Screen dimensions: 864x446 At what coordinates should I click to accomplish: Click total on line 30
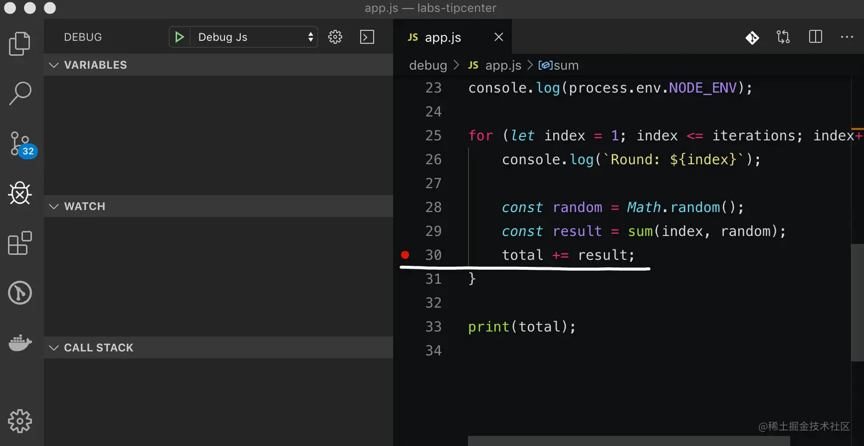coord(523,255)
